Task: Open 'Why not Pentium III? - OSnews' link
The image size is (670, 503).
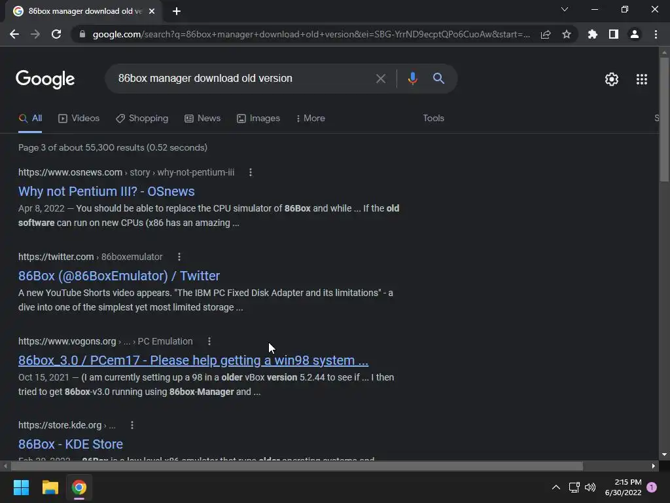Action: (x=107, y=191)
